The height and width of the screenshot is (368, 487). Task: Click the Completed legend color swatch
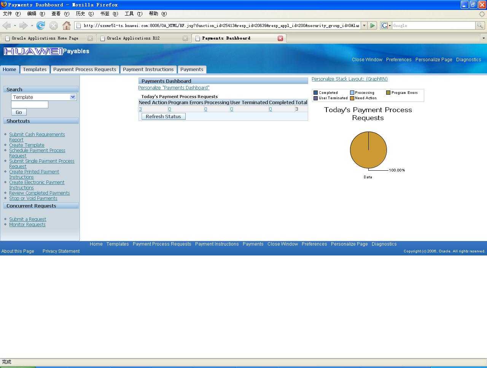pyautogui.click(x=315, y=93)
